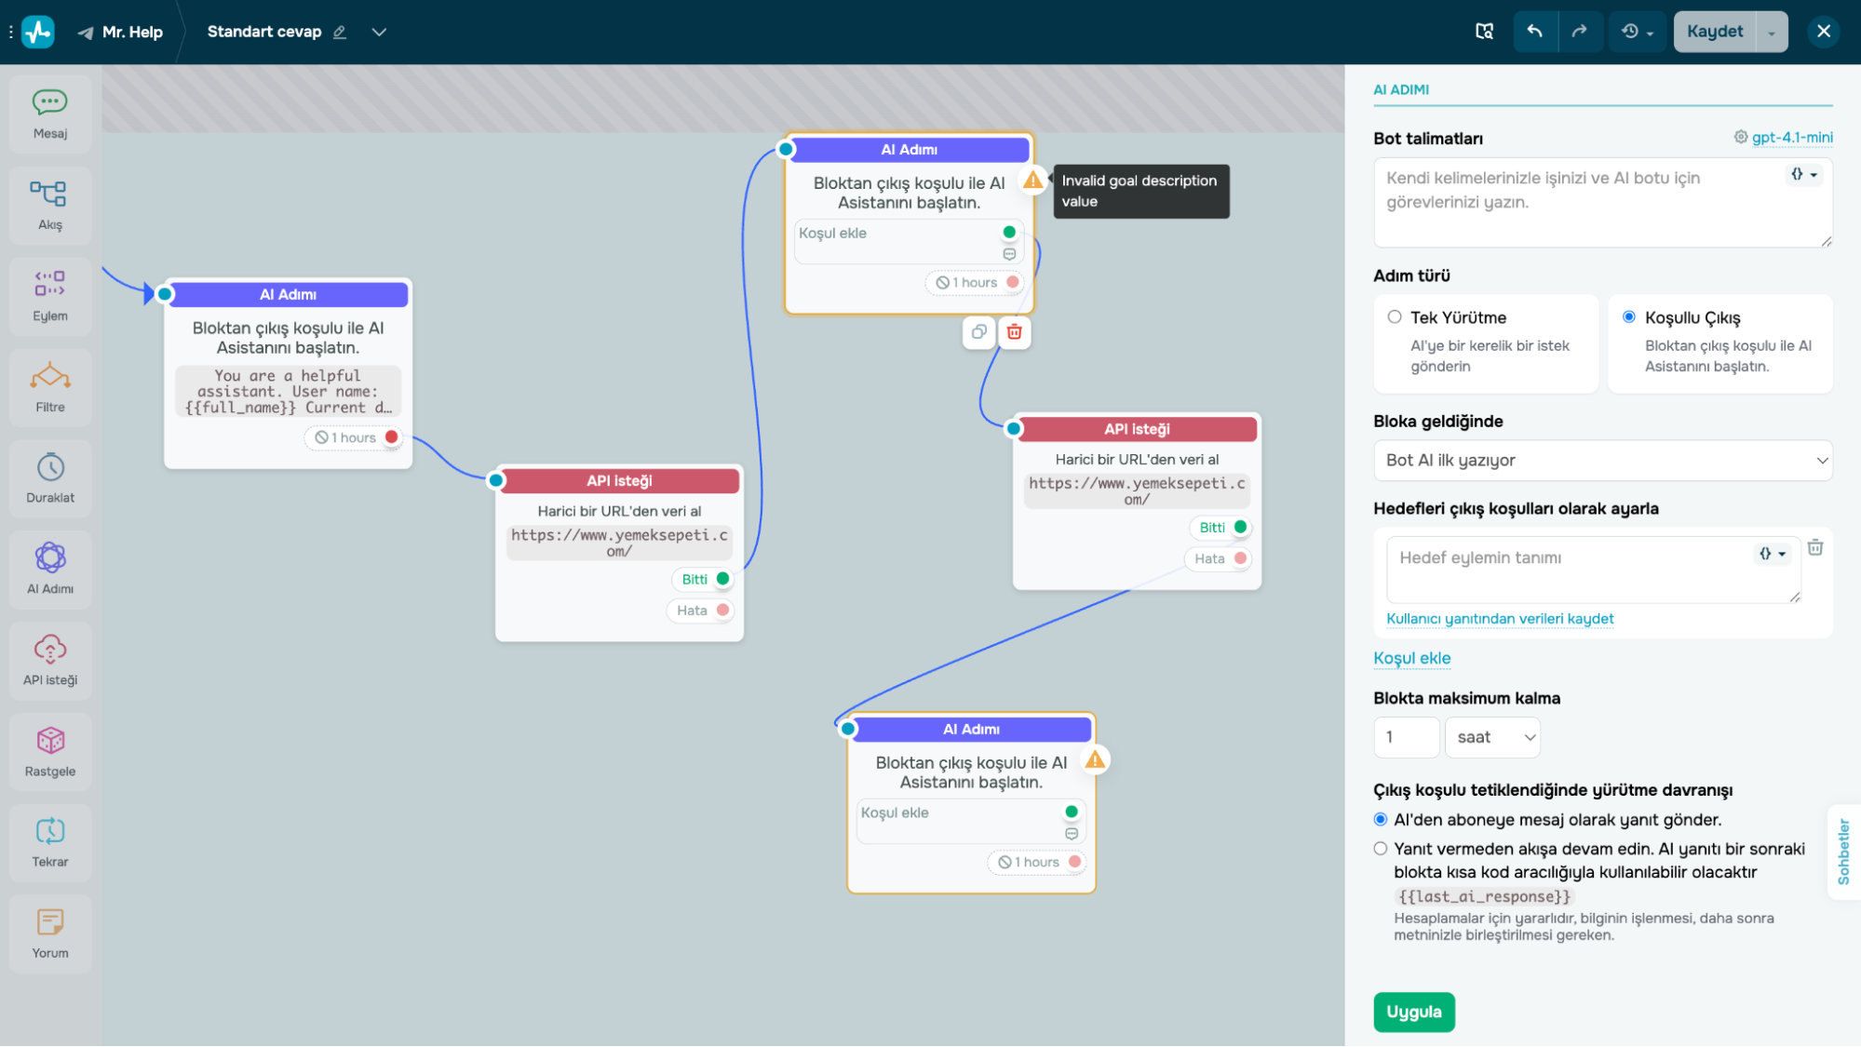Image resolution: width=1861 pixels, height=1047 pixels.
Task: Choose the Duraklat clock icon
Action: pyautogui.click(x=50, y=467)
